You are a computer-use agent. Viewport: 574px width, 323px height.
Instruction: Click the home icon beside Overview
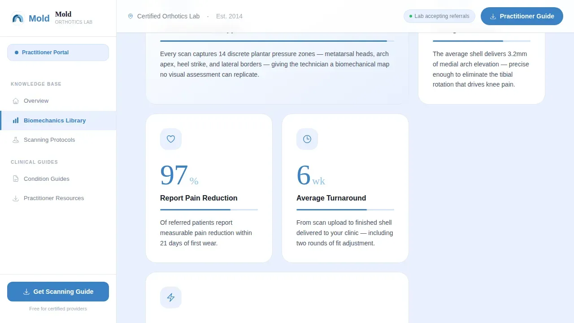(x=16, y=101)
